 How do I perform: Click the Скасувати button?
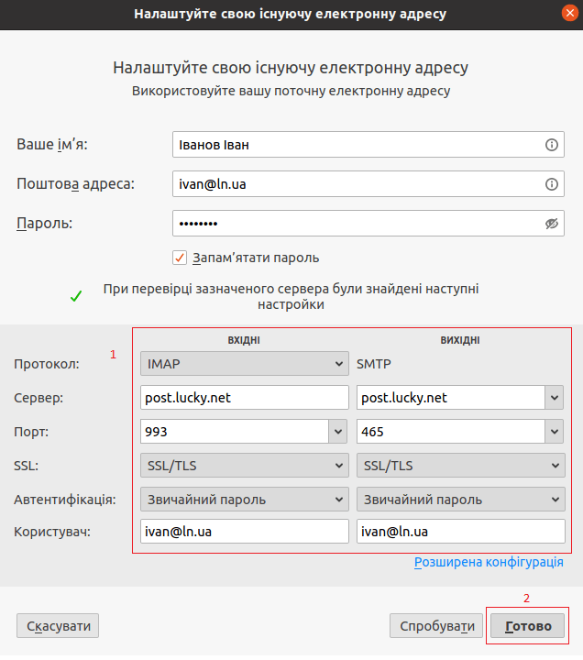[x=58, y=626]
